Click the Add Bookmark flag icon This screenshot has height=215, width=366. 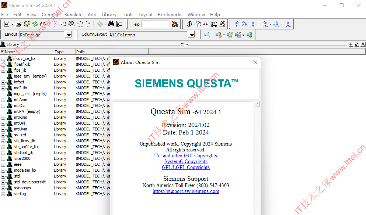pos(207,35)
